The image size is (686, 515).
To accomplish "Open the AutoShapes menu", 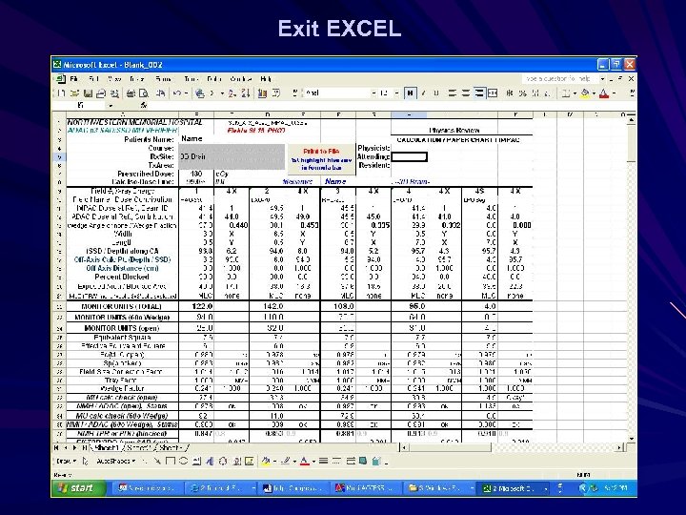I will point(116,462).
